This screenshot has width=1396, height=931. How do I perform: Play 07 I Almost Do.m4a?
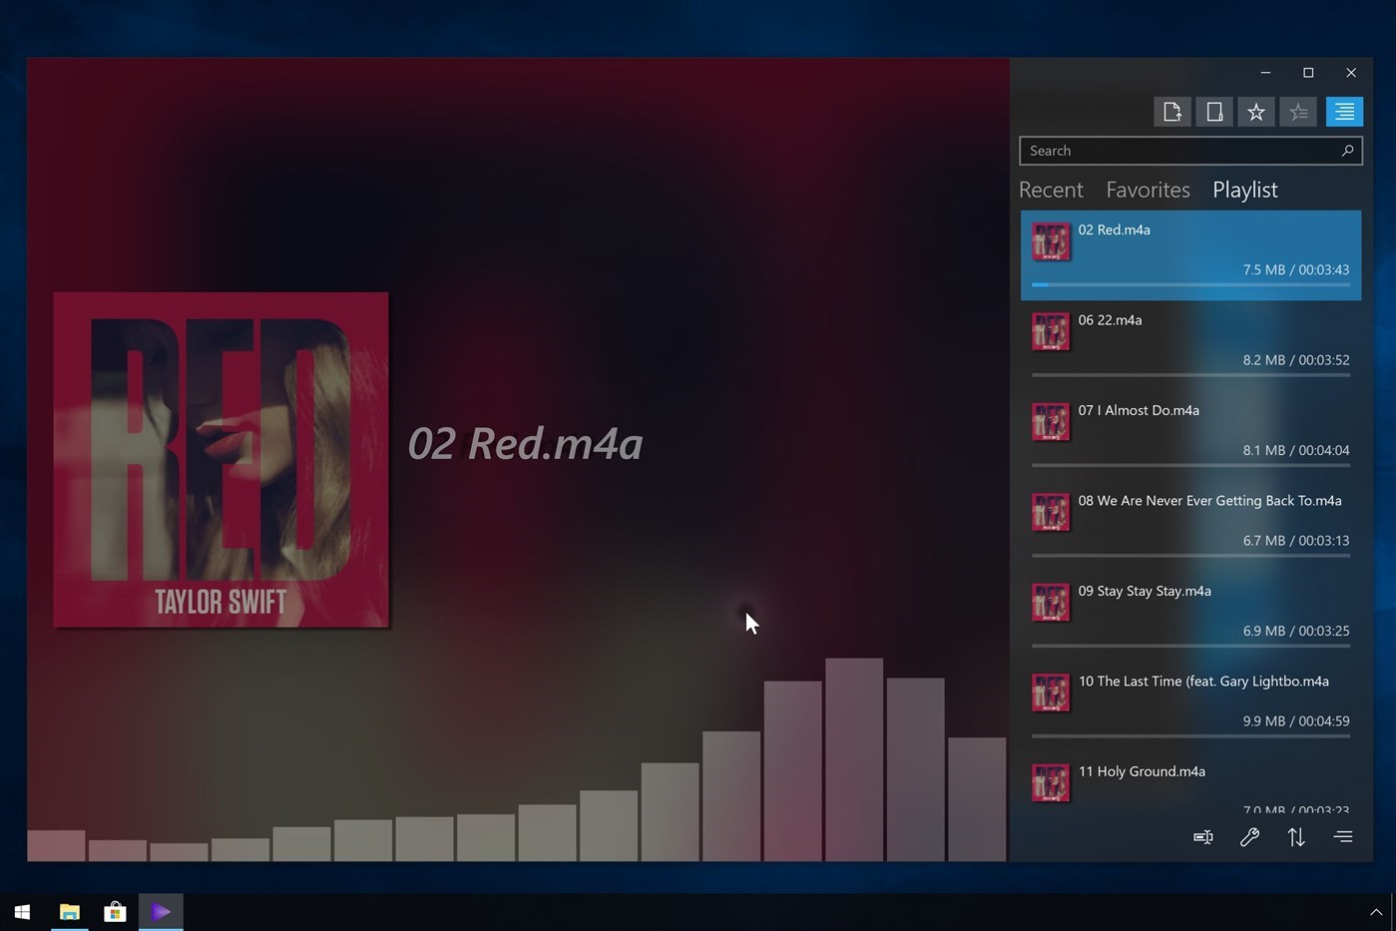(1190, 436)
